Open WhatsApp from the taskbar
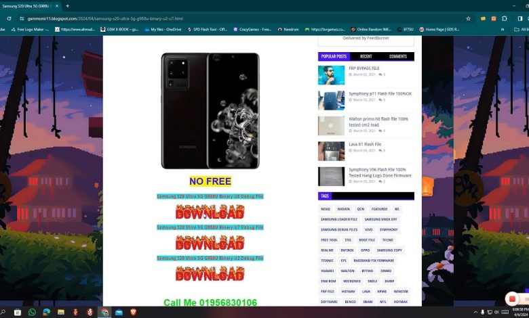Image resolution: width=529 pixels, height=318 pixels. point(32,312)
